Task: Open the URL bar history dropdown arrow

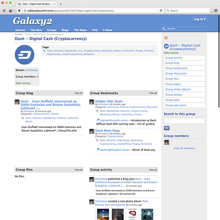Action: 157,11
